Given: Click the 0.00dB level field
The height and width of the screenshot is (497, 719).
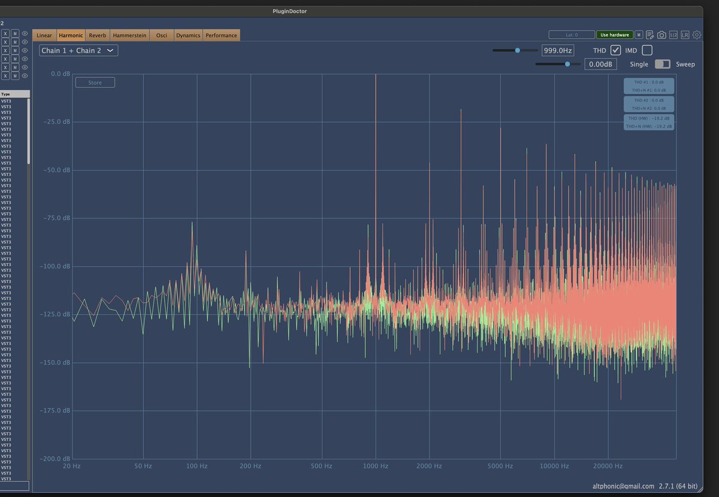Looking at the screenshot, I should pyautogui.click(x=600, y=64).
